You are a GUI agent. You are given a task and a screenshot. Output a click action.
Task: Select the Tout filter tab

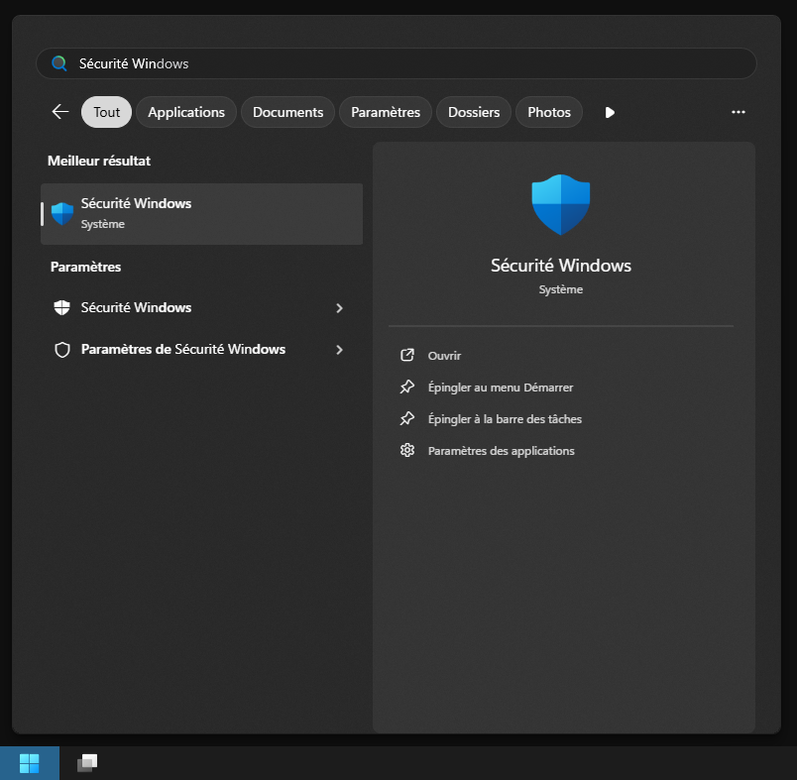[x=106, y=112]
